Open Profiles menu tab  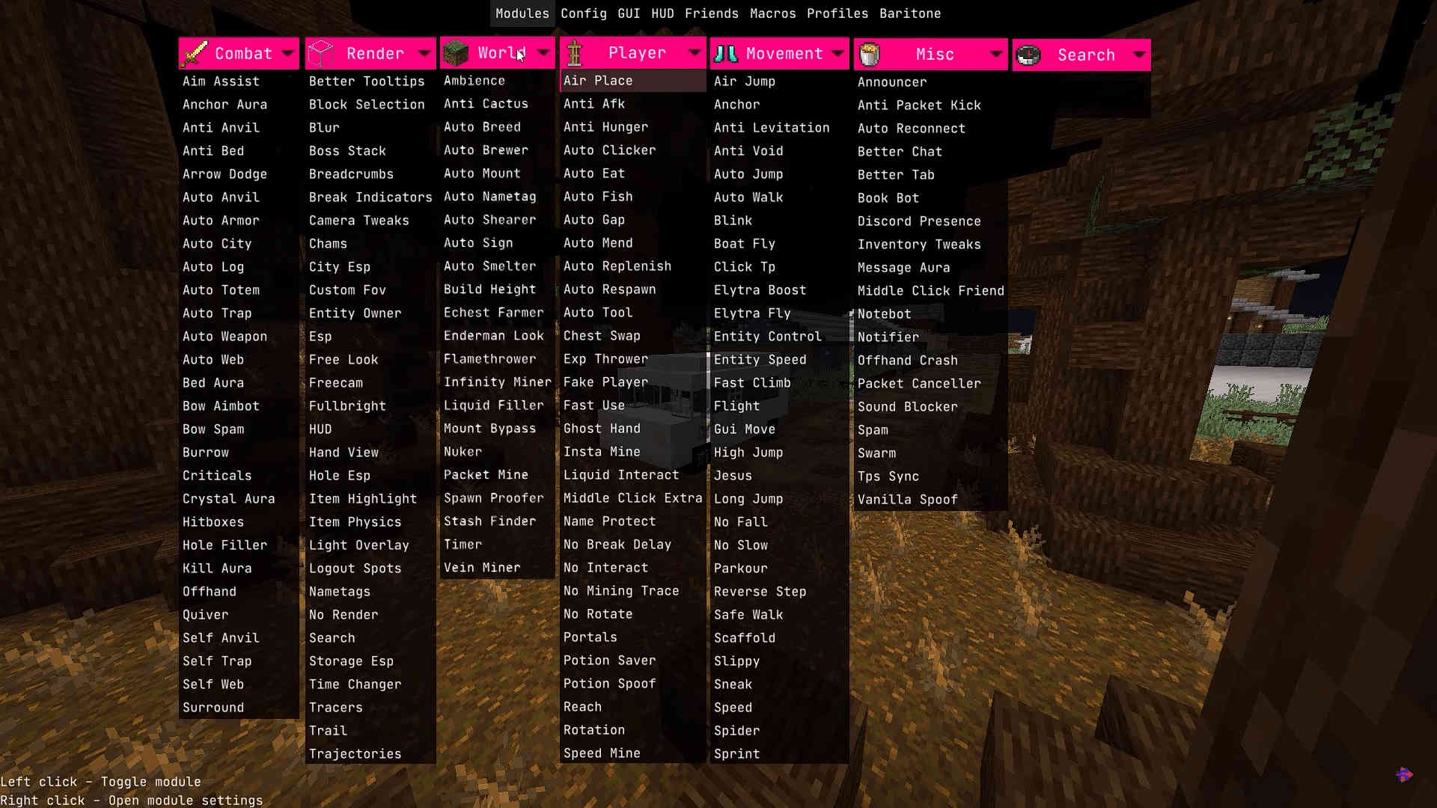[837, 13]
